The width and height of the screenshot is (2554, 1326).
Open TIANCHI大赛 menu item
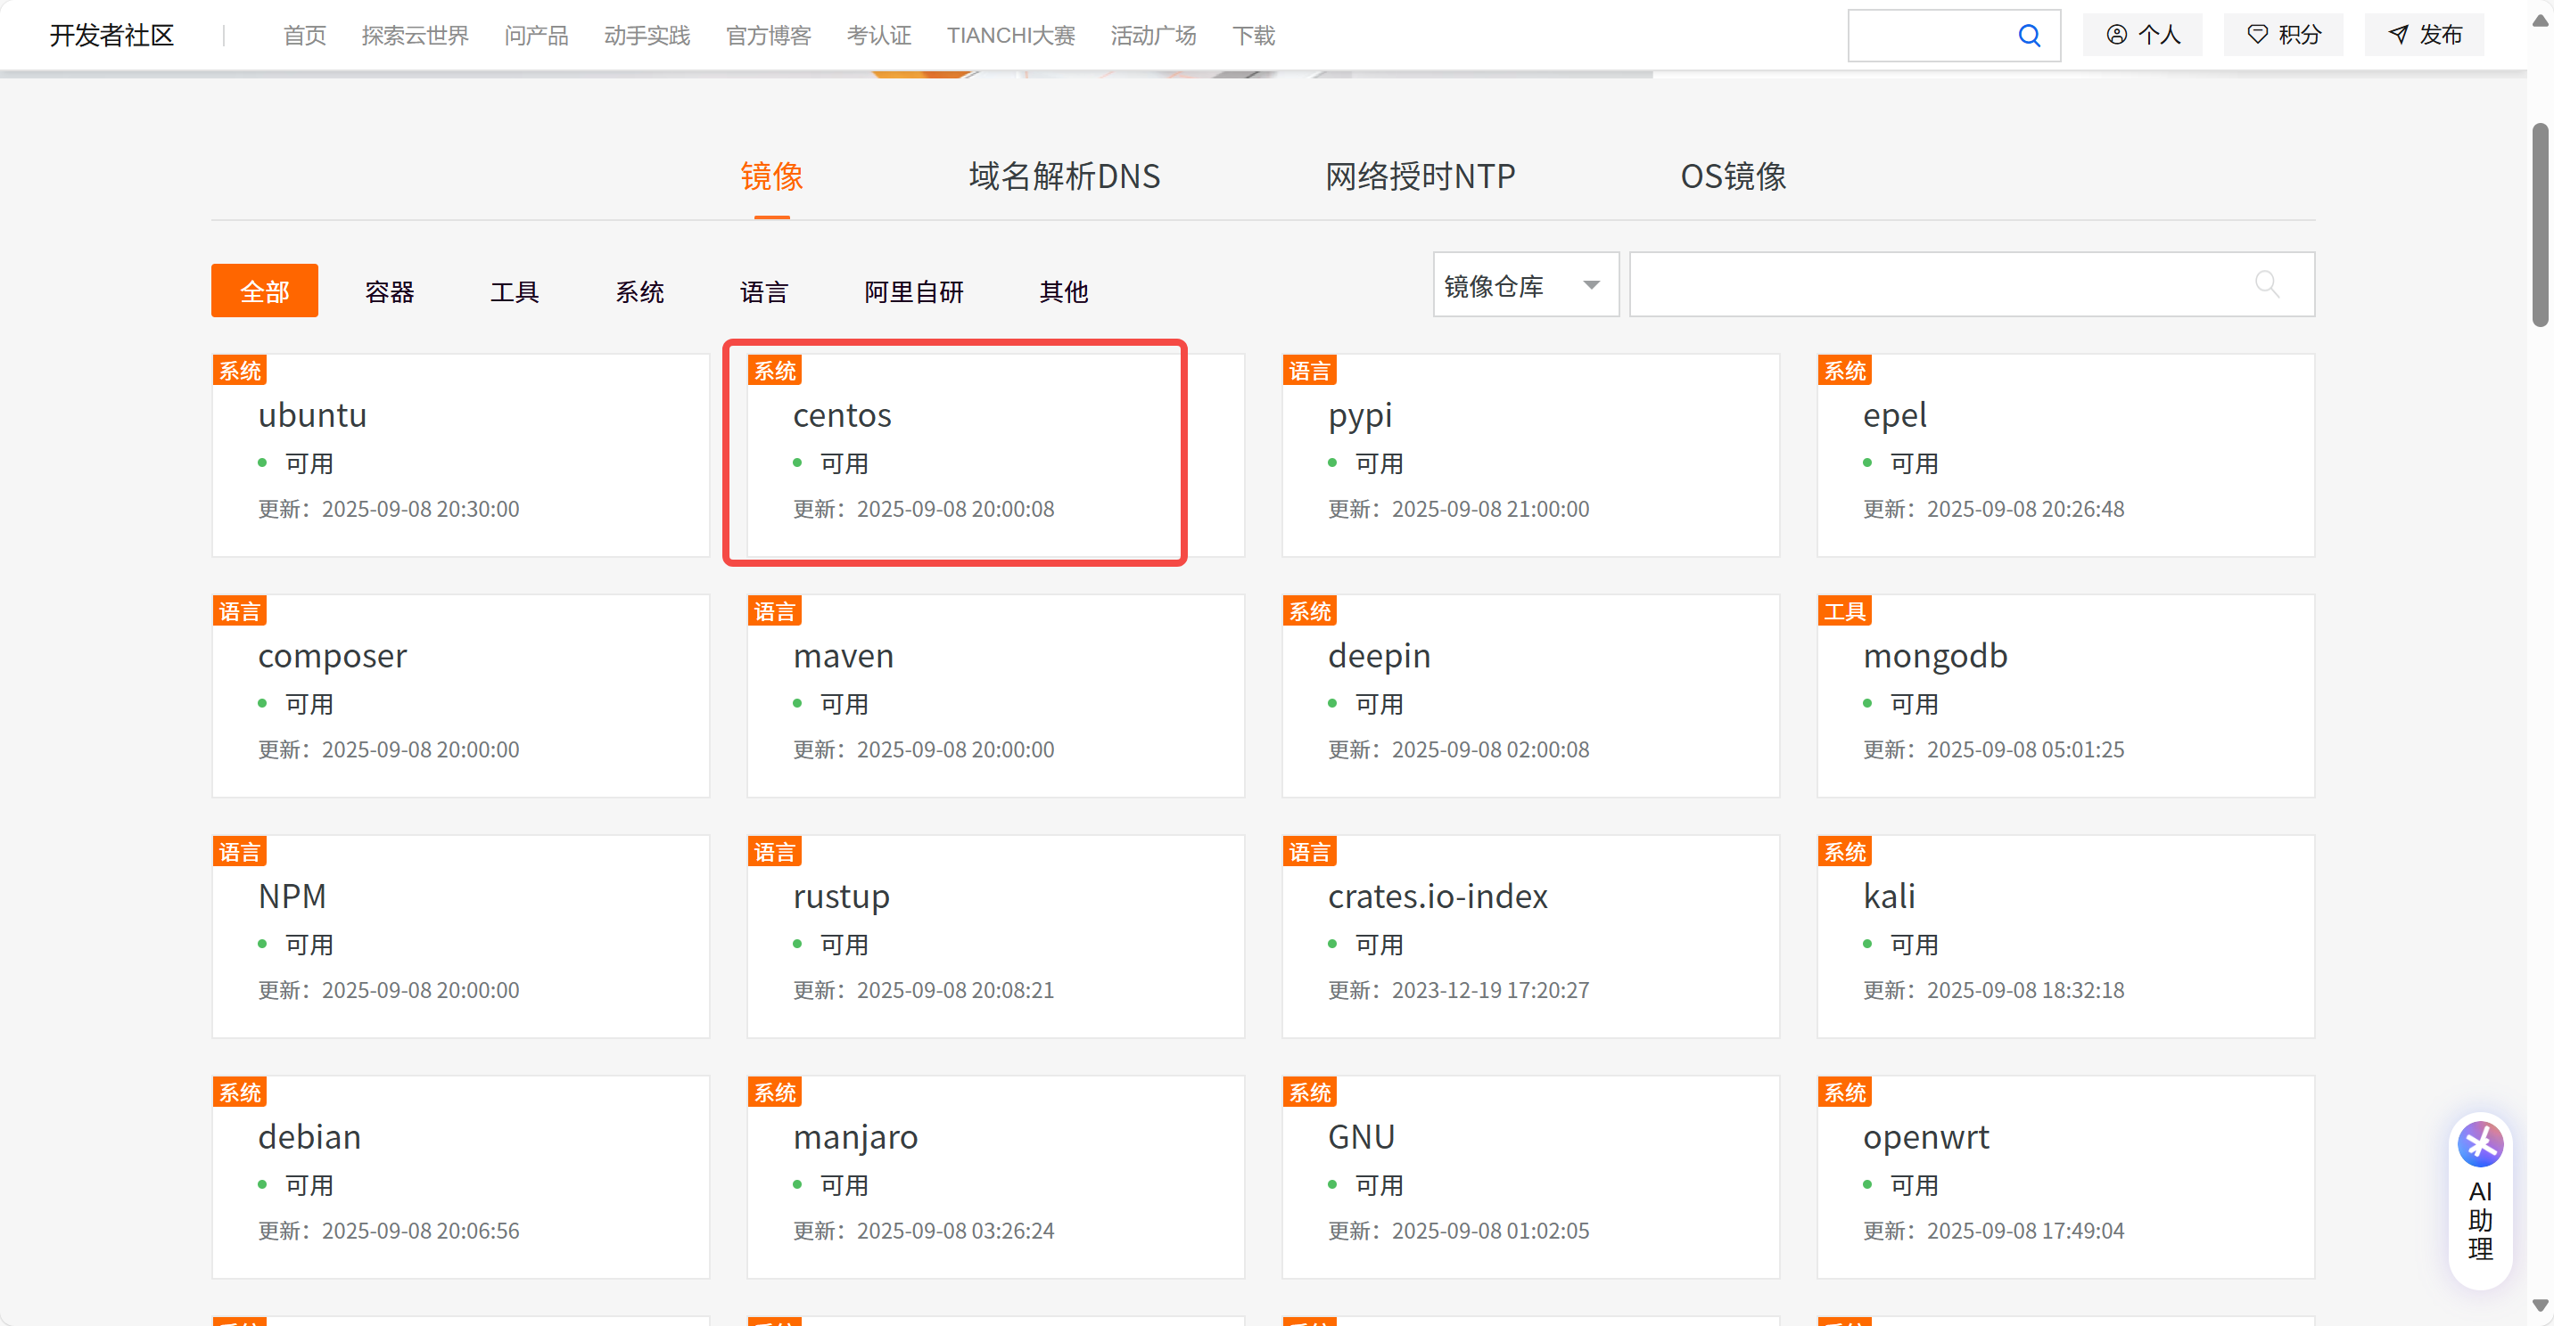point(1010,36)
